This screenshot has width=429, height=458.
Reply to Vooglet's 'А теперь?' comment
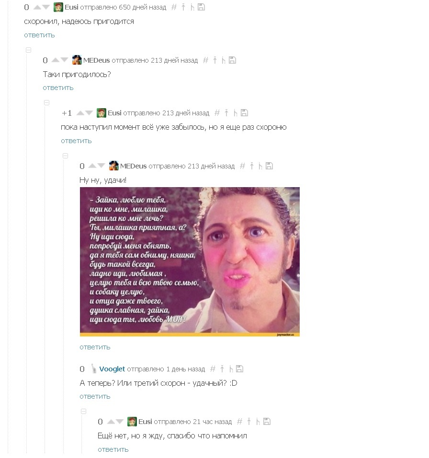95,396
